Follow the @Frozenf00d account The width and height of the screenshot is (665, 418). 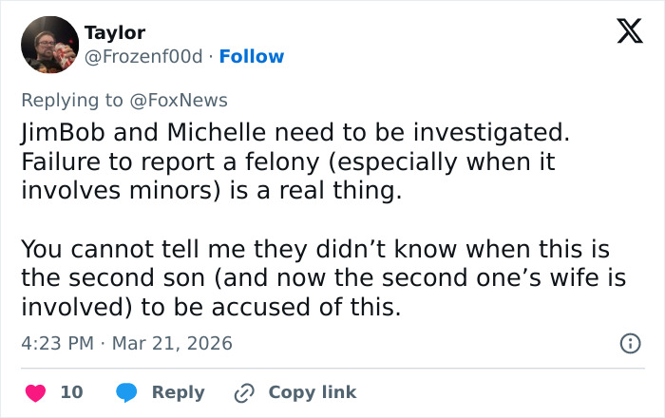(252, 56)
